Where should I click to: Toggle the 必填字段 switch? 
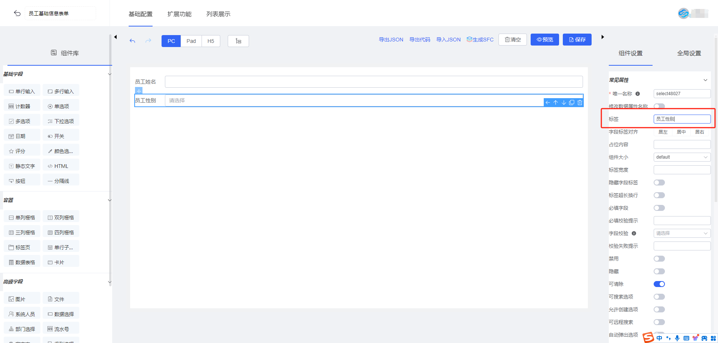(x=659, y=208)
